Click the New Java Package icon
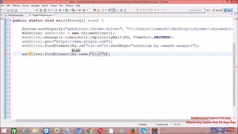This screenshot has width=238, height=134. click(80, 10)
